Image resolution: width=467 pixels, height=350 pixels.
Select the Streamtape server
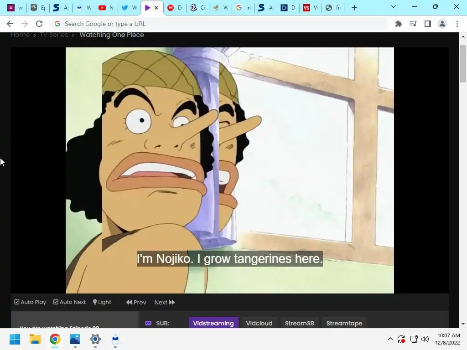344,323
